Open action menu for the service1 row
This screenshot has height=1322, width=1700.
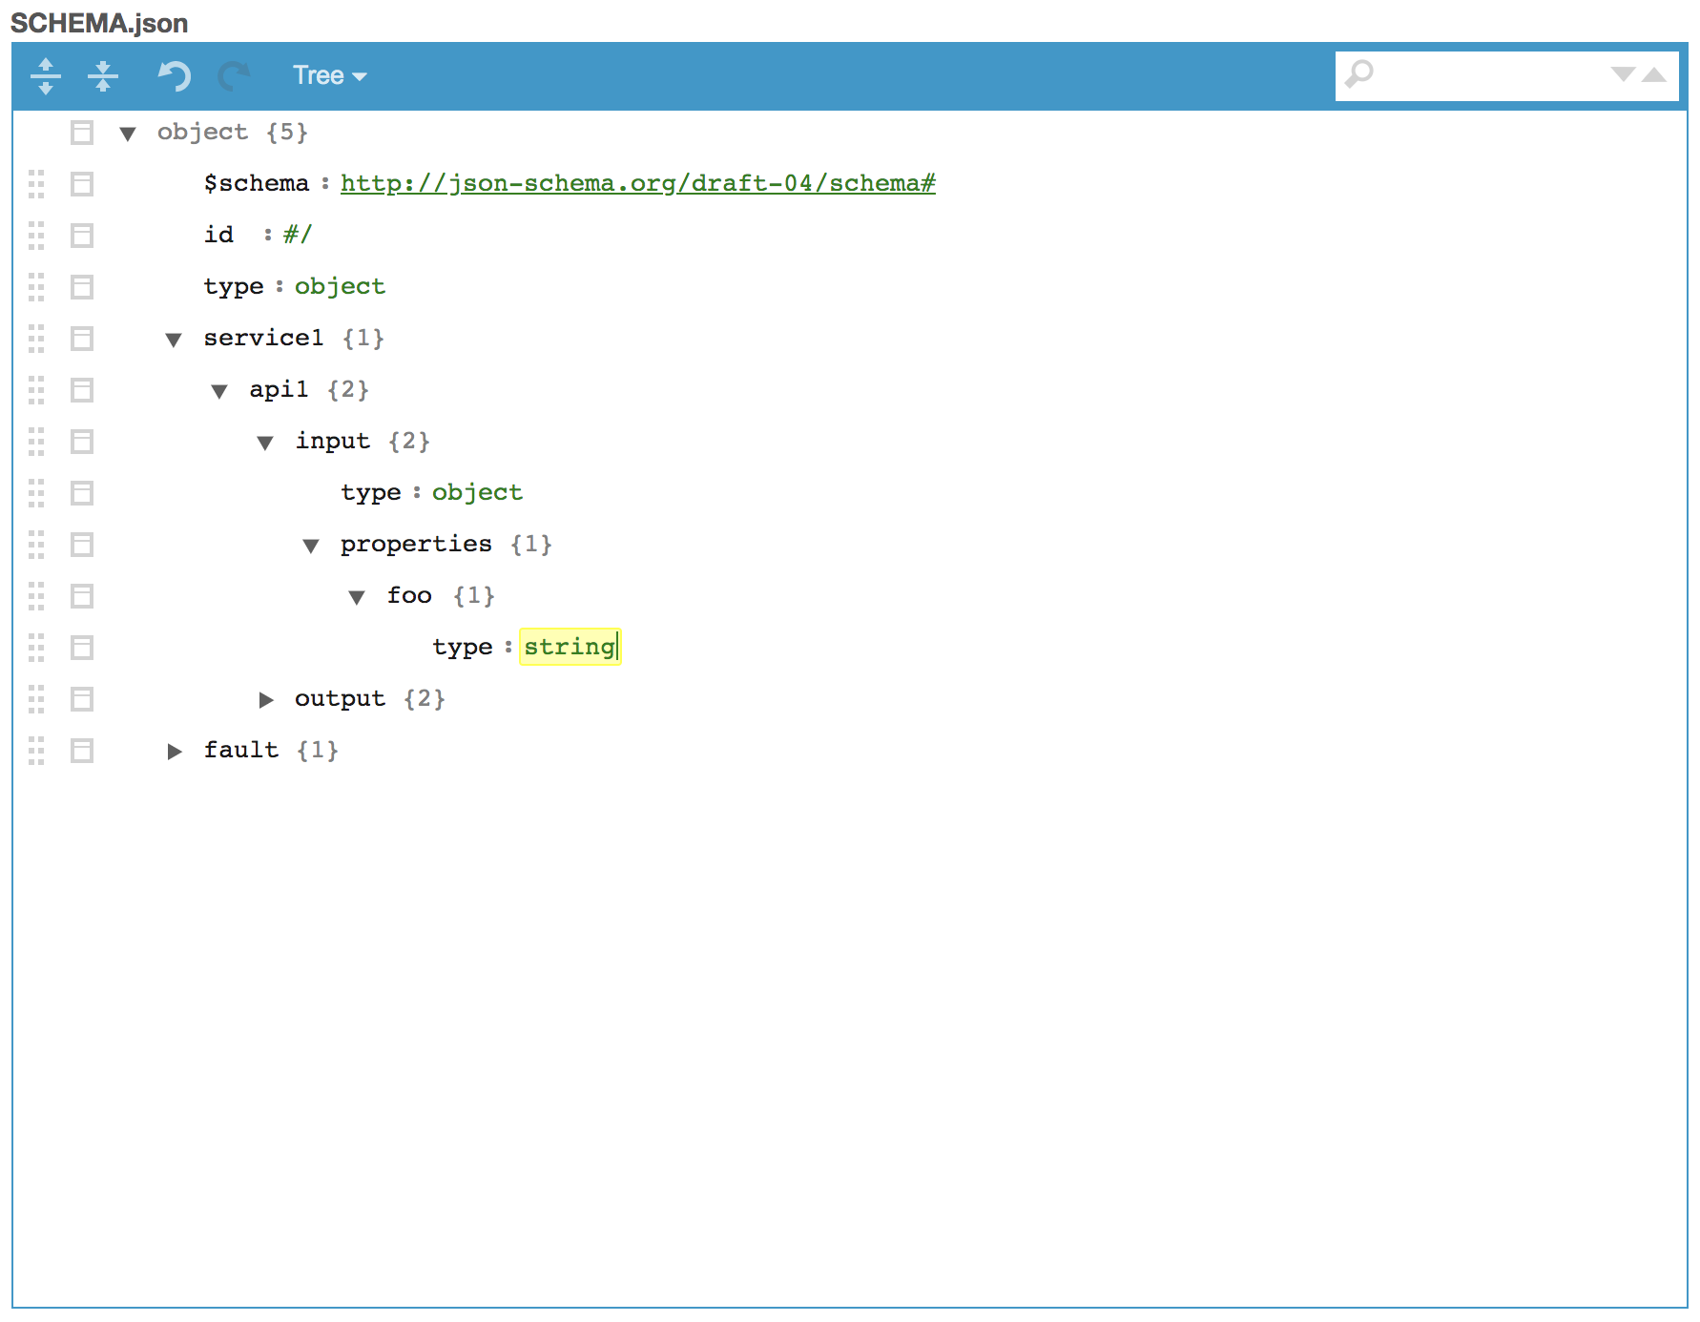pyautogui.click(x=82, y=339)
